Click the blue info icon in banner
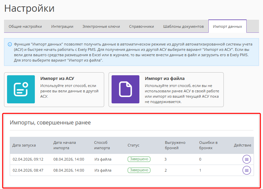This screenshot has width=263, height=189. (10, 44)
